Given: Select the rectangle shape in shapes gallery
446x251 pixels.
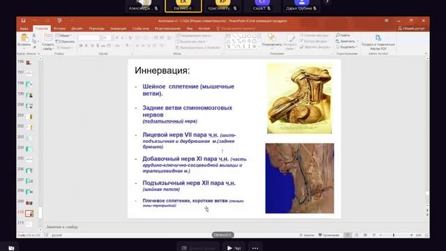Looking at the screenshot, I should (244, 36).
